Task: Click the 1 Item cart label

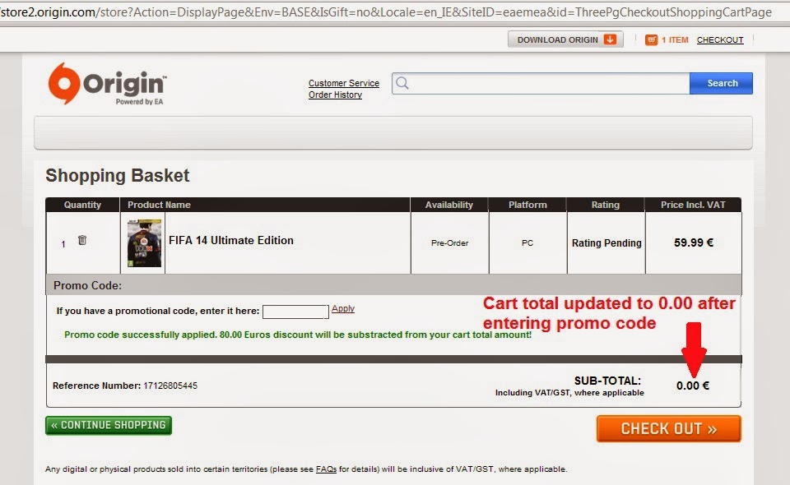Action: [675, 39]
